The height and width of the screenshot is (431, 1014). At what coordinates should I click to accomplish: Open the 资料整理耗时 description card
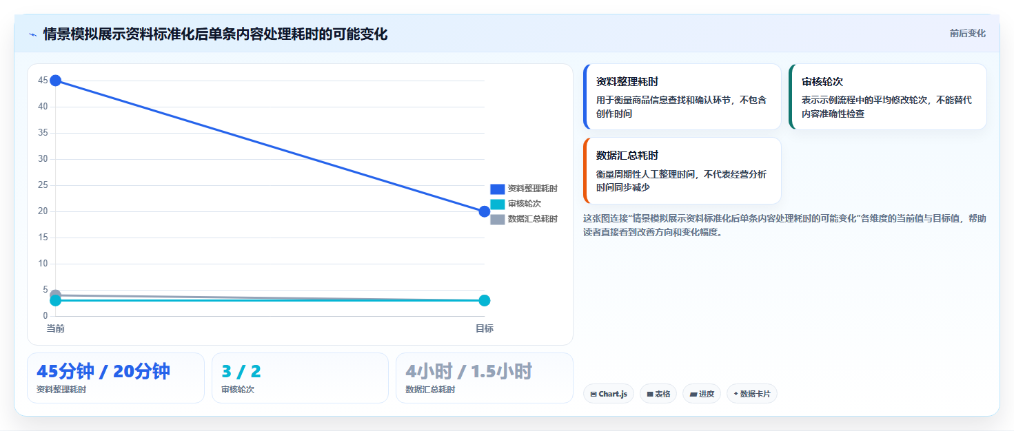click(682, 97)
